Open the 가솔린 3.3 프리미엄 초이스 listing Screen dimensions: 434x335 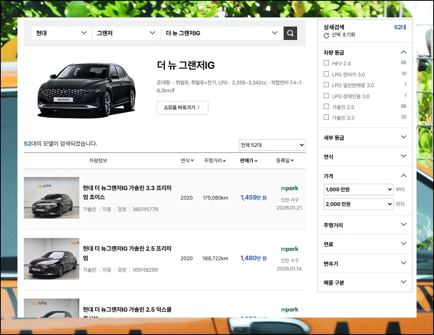point(127,192)
